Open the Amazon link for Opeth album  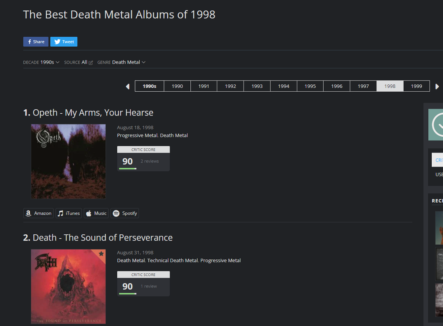click(x=38, y=213)
